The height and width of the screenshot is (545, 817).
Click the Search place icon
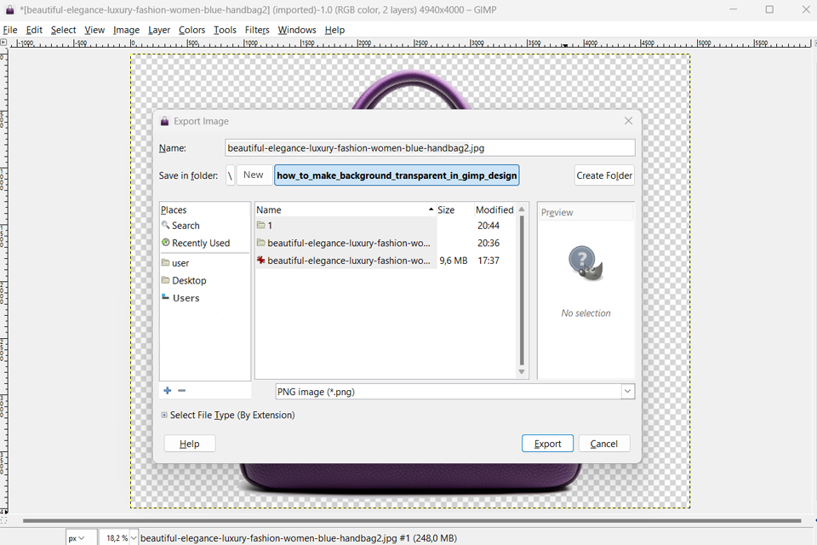tap(166, 225)
